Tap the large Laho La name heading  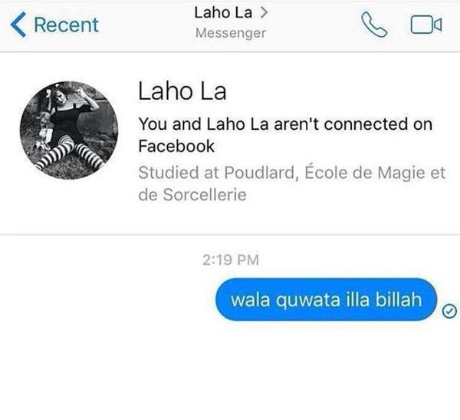click(182, 91)
